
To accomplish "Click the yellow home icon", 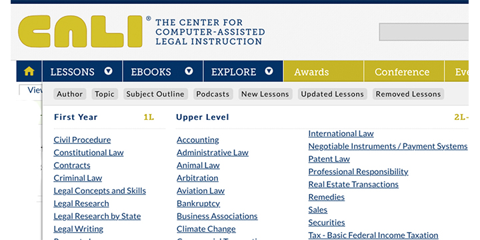I will pos(29,71).
